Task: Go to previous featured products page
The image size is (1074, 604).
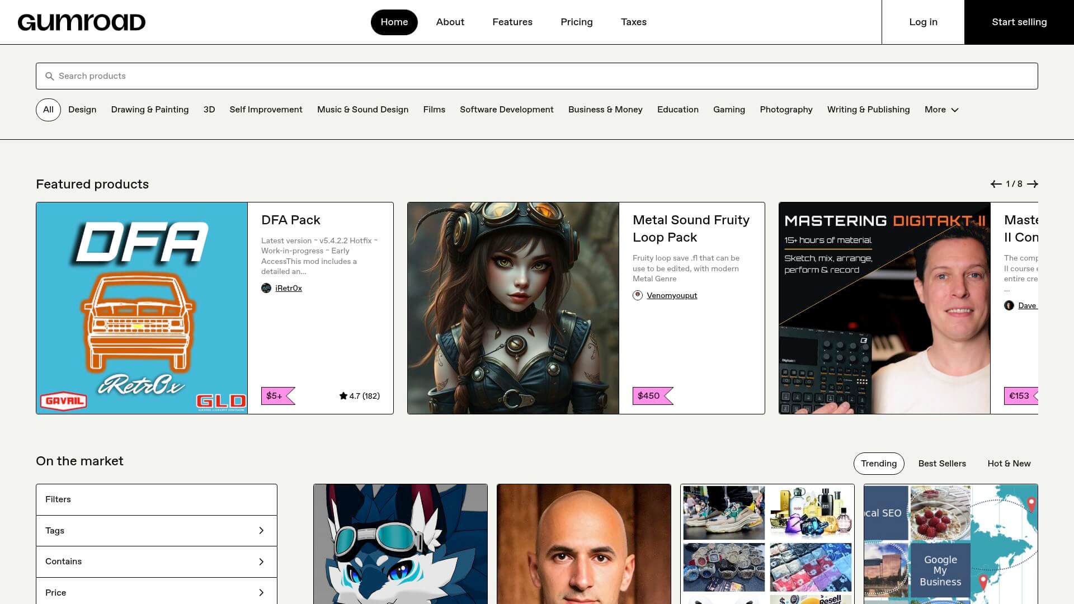Action: [996, 184]
